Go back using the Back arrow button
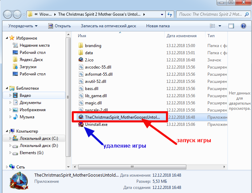Screen dimensions: 252x193 coord(7,15)
